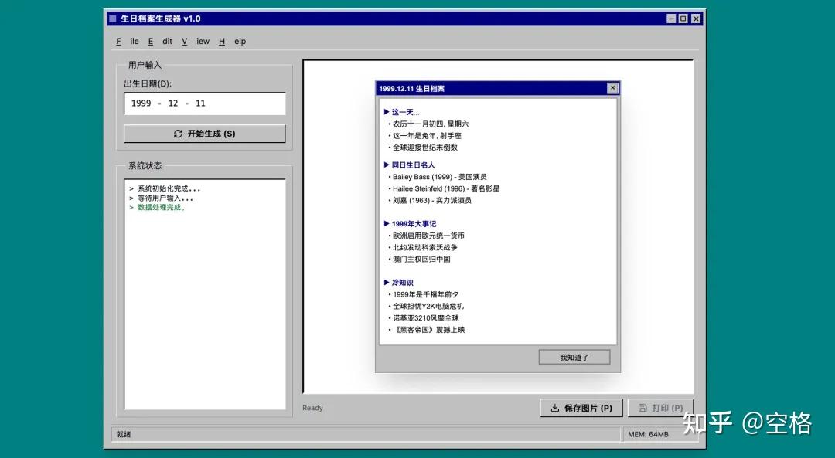Toggle the 冷知识 section triangle
This screenshot has height=458, width=835.
tap(387, 283)
